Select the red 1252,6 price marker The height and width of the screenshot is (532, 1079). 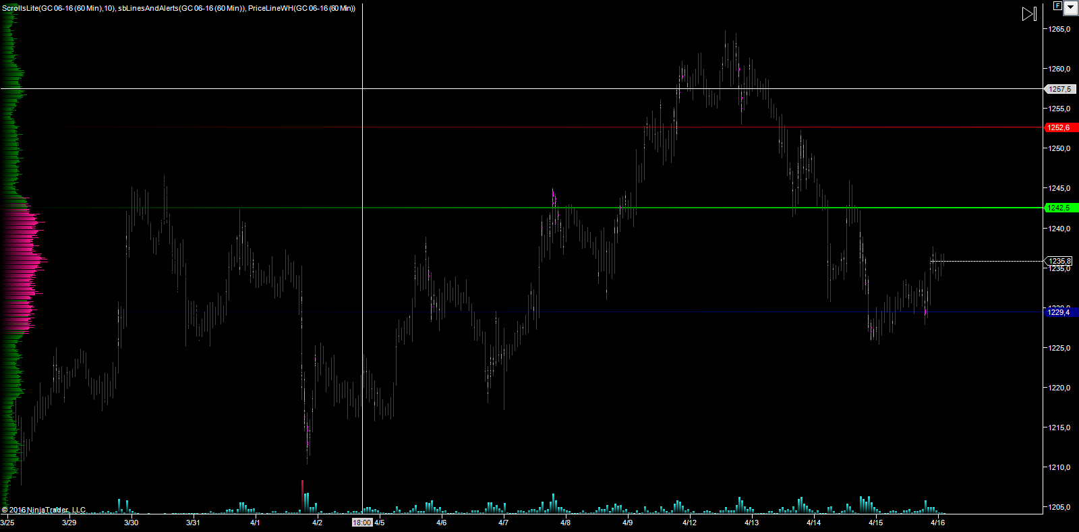[x=1060, y=127]
